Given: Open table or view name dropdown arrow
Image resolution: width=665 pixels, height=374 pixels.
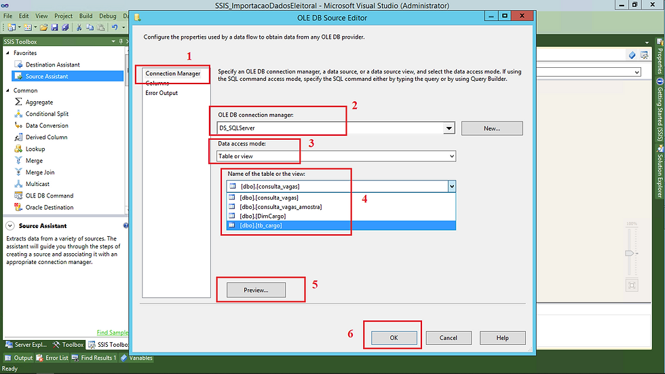Looking at the screenshot, I should click(x=452, y=186).
